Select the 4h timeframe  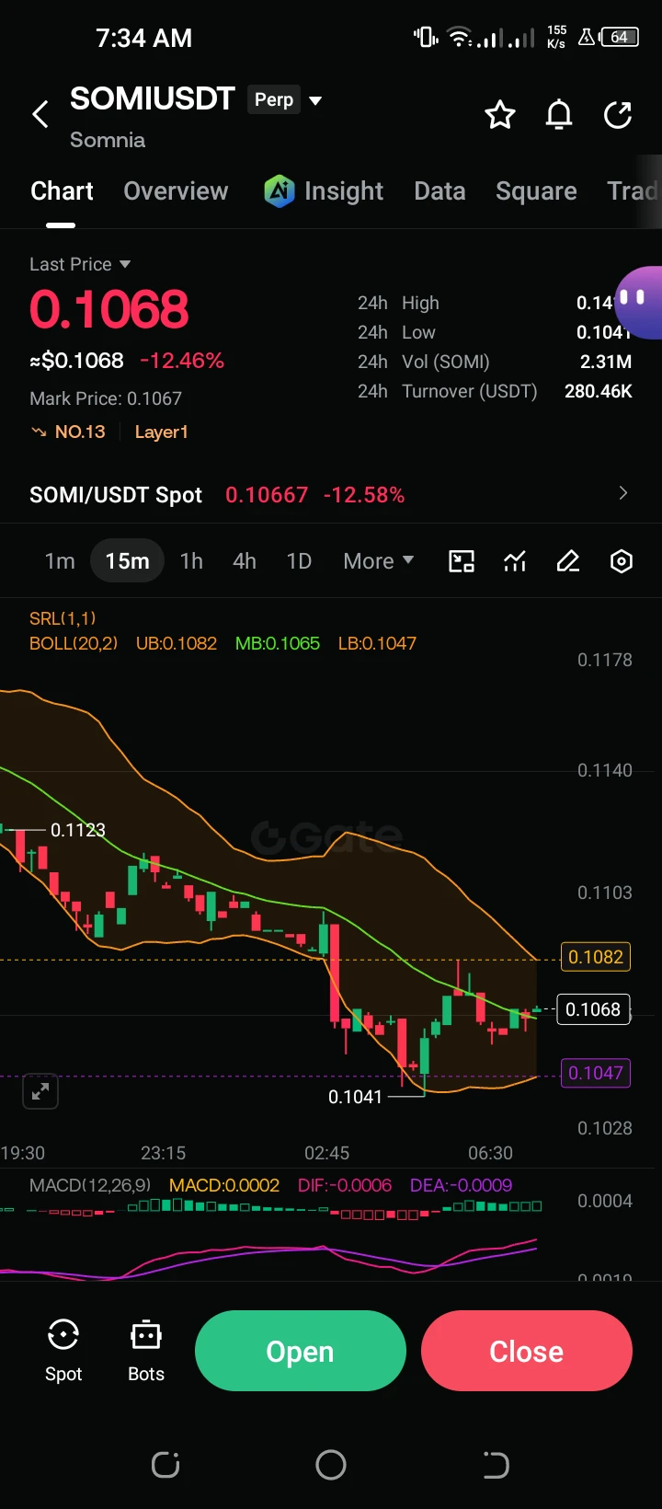245,561
